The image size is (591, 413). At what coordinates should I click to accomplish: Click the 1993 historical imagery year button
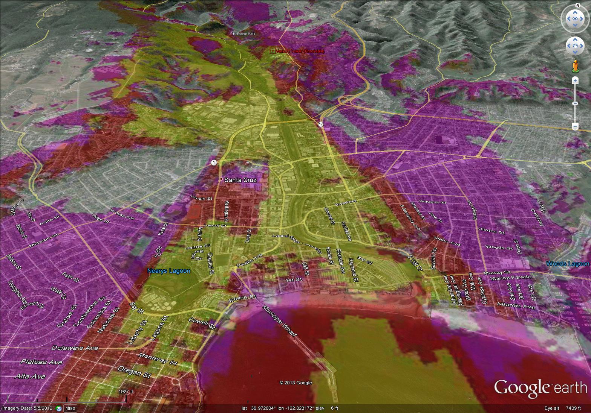point(70,408)
